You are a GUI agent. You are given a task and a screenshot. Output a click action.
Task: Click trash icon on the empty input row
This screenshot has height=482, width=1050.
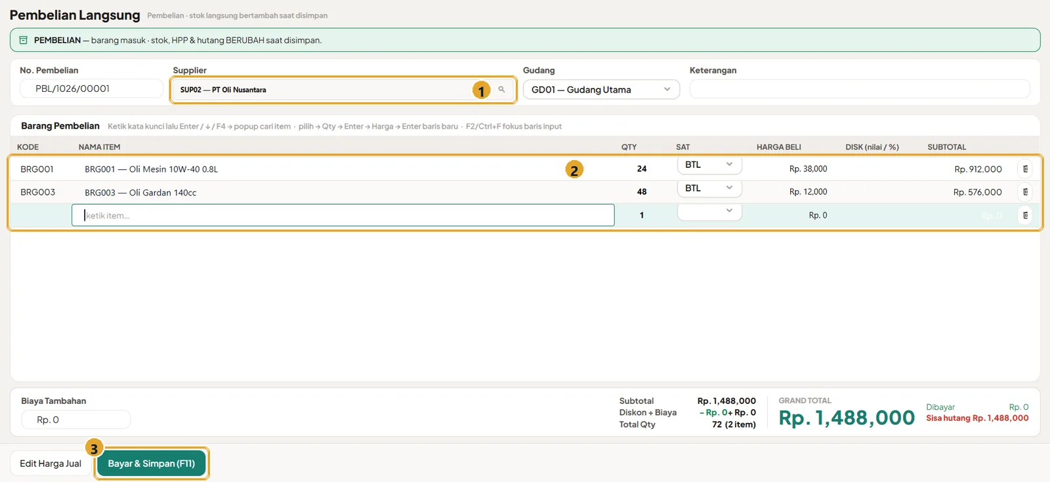pyautogui.click(x=1025, y=215)
